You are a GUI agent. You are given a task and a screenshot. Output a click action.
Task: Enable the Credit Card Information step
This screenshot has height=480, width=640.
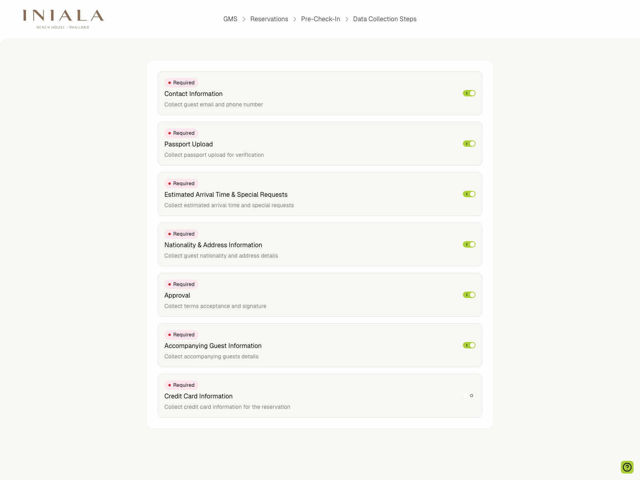466,395
